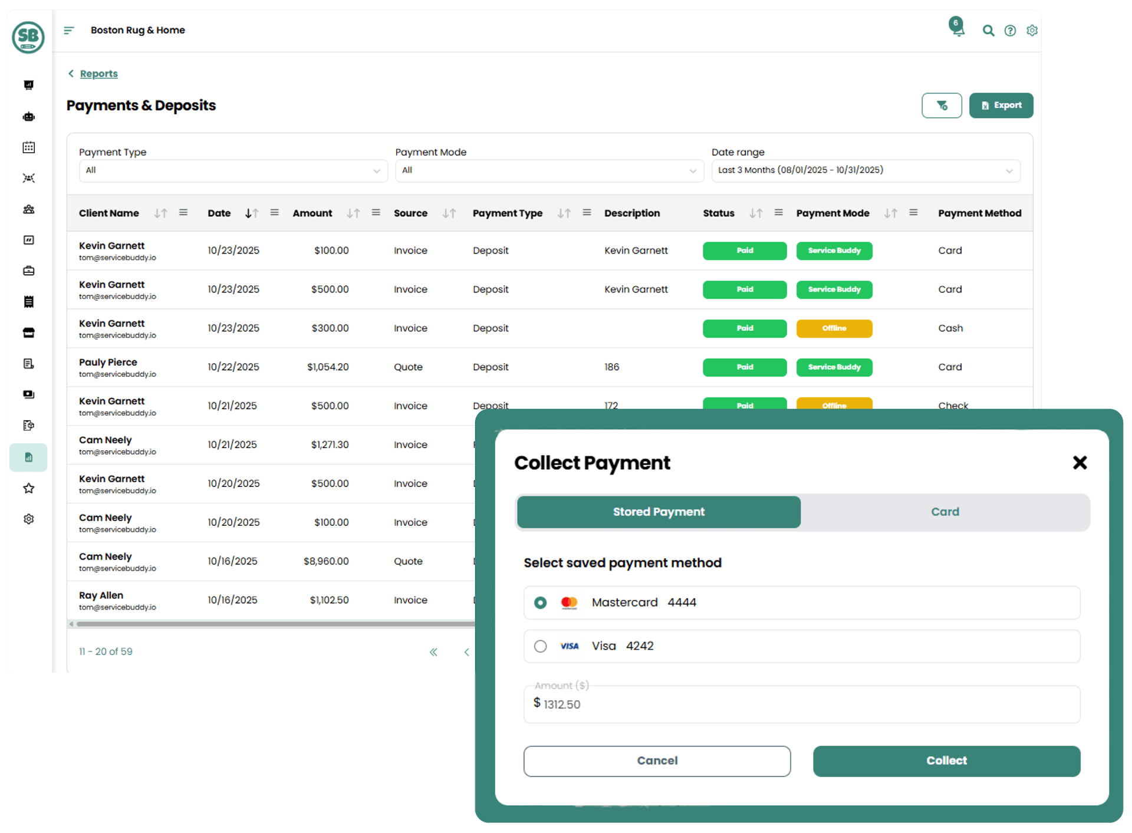This screenshot has height=833, width=1132.
Task: Click the filter funnel button
Action: (x=942, y=106)
